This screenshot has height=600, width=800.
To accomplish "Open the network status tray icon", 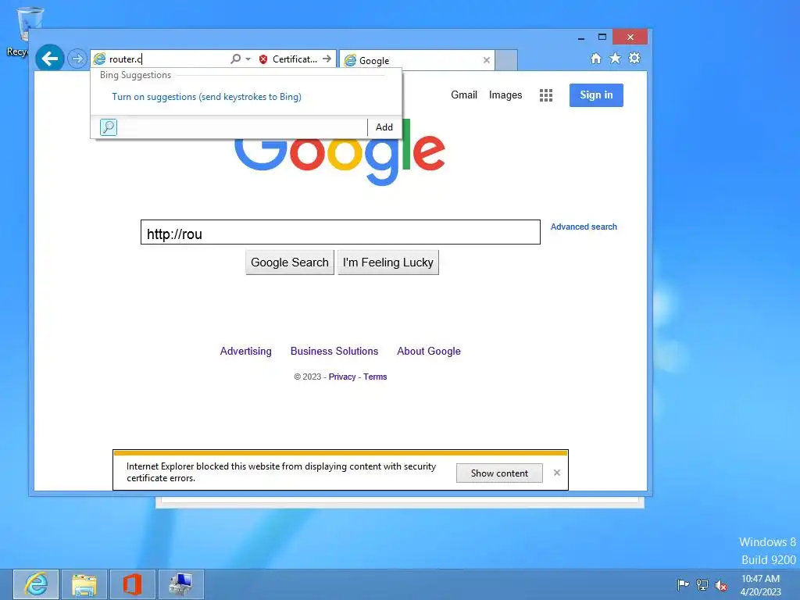I will [x=702, y=584].
